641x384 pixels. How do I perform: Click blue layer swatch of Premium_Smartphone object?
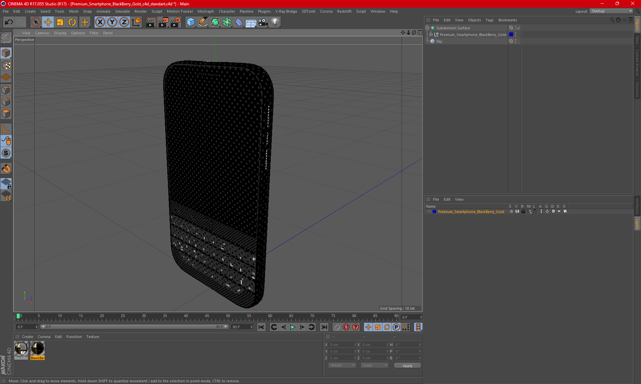tap(511, 34)
